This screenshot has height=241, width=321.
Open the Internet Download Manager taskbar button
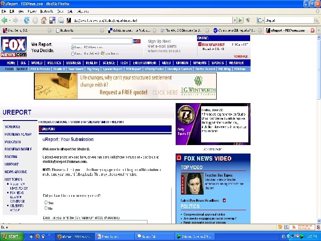point(195,237)
